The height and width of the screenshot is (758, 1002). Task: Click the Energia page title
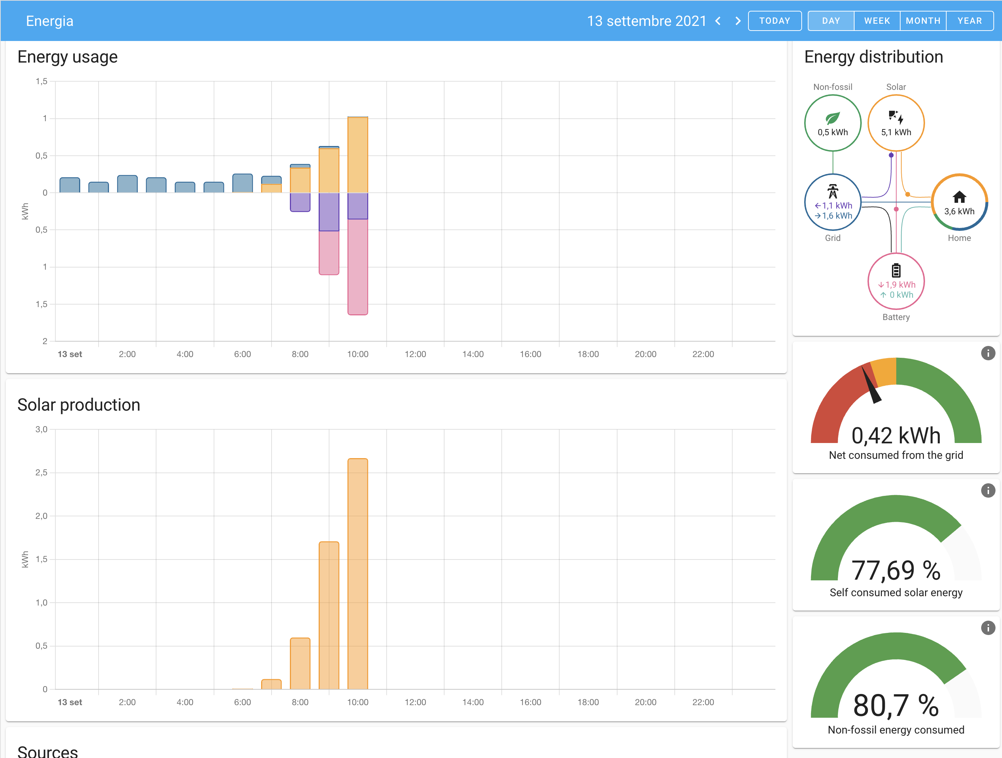49,21
